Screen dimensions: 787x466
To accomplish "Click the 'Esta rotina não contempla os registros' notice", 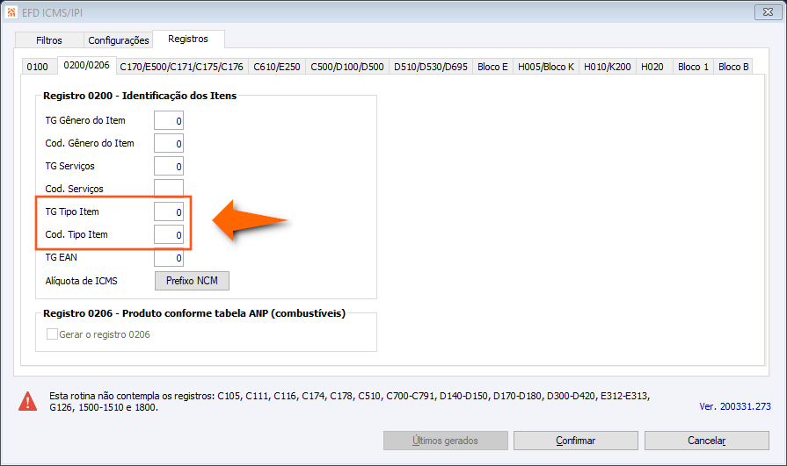I will tap(349, 401).
